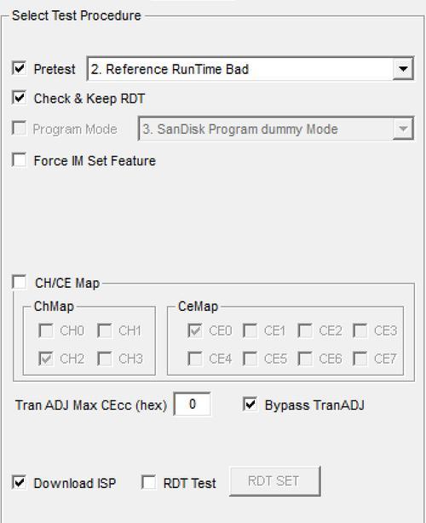The width and height of the screenshot is (426, 523).
Task: Uncheck the CH2 channel box
Action: 46,359
